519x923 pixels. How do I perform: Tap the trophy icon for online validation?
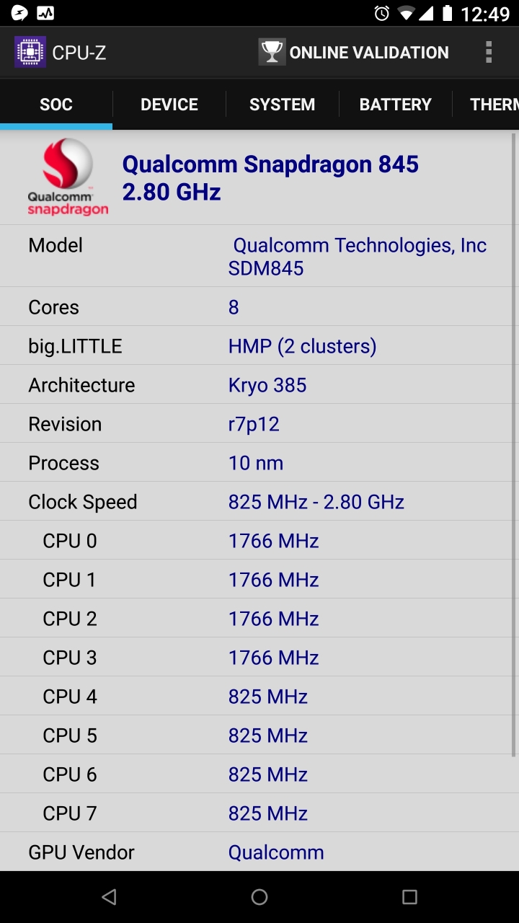272,52
